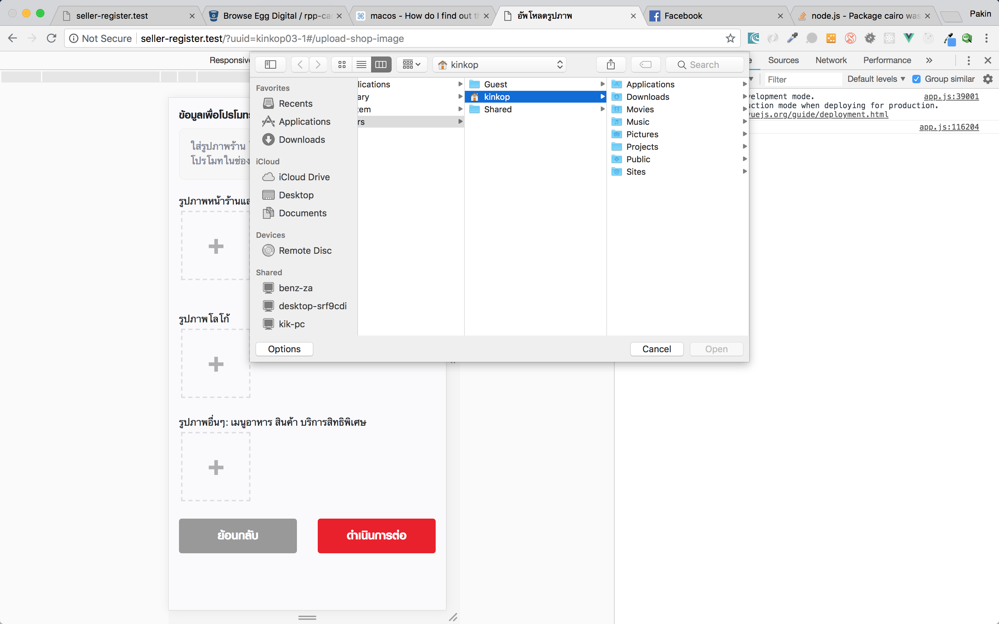Switch to the macos How do I find tab
Image resolution: width=999 pixels, height=624 pixels.
point(423,16)
